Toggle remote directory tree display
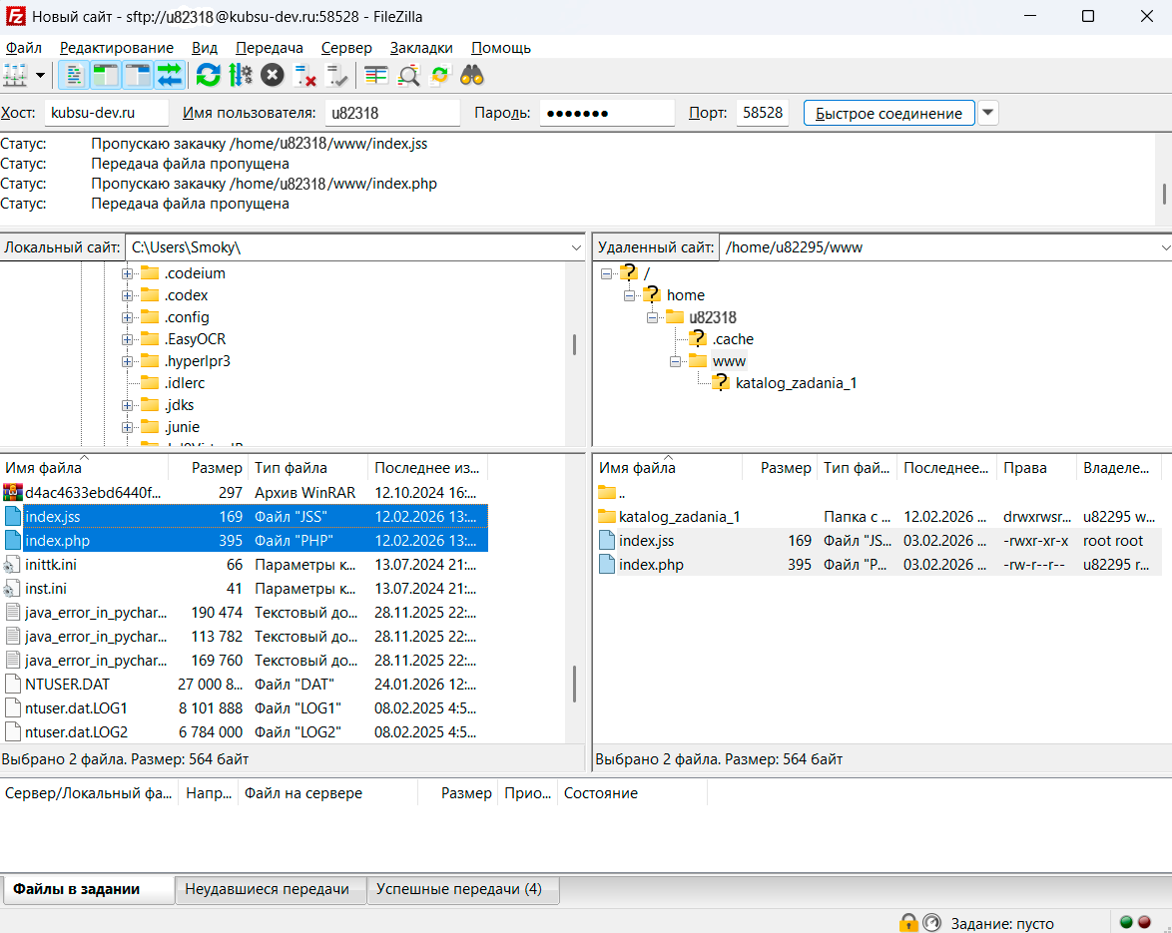Viewport: 1172px width, 933px height. coord(138,76)
